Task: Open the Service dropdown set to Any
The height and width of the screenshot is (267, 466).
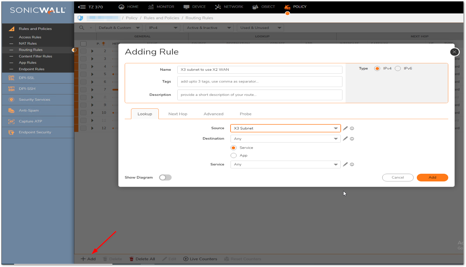Action: (x=285, y=165)
